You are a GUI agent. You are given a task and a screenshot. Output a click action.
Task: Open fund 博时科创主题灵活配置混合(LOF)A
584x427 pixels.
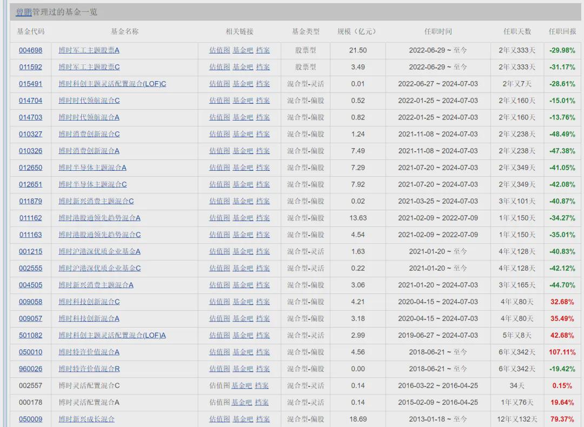tap(112, 335)
